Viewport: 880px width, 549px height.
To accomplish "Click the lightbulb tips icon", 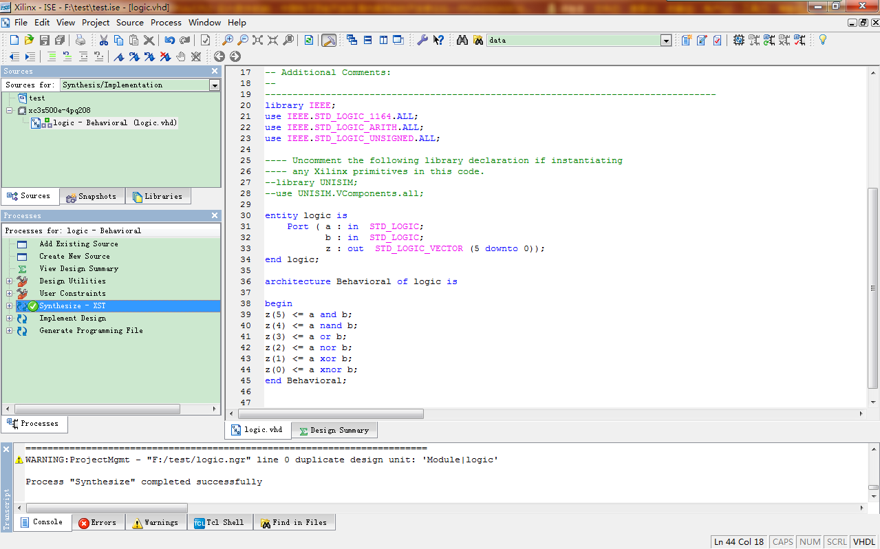I will (822, 40).
